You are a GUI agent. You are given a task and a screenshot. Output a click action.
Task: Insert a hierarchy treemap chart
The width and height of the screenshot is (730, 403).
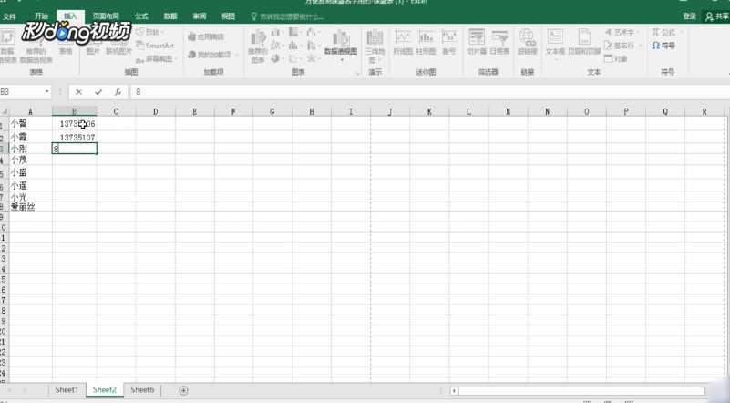pos(293,32)
